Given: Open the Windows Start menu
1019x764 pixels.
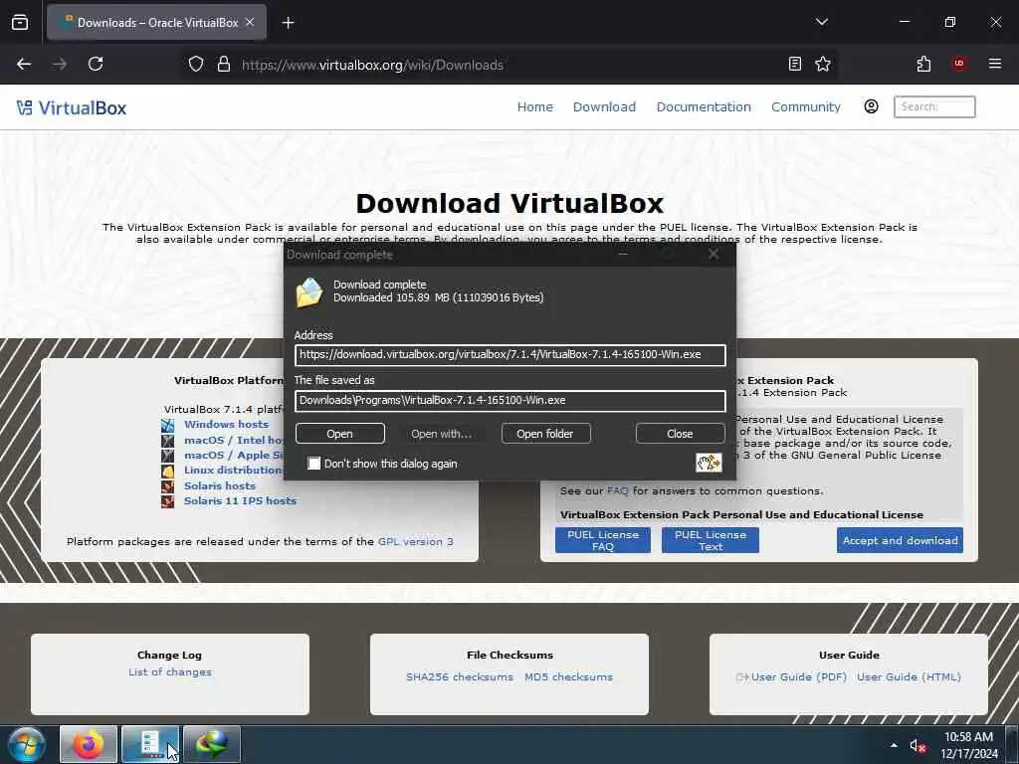Looking at the screenshot, I should [x=27, y=744].
